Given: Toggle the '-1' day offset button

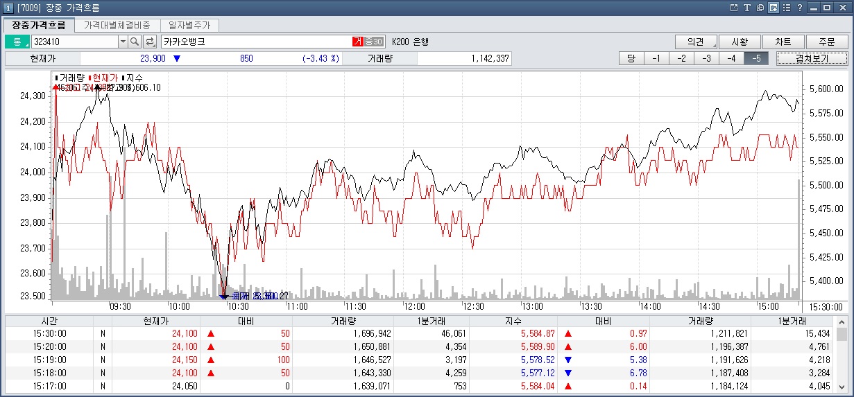Looking at the screenshot, I should click(x=656, y=58).
